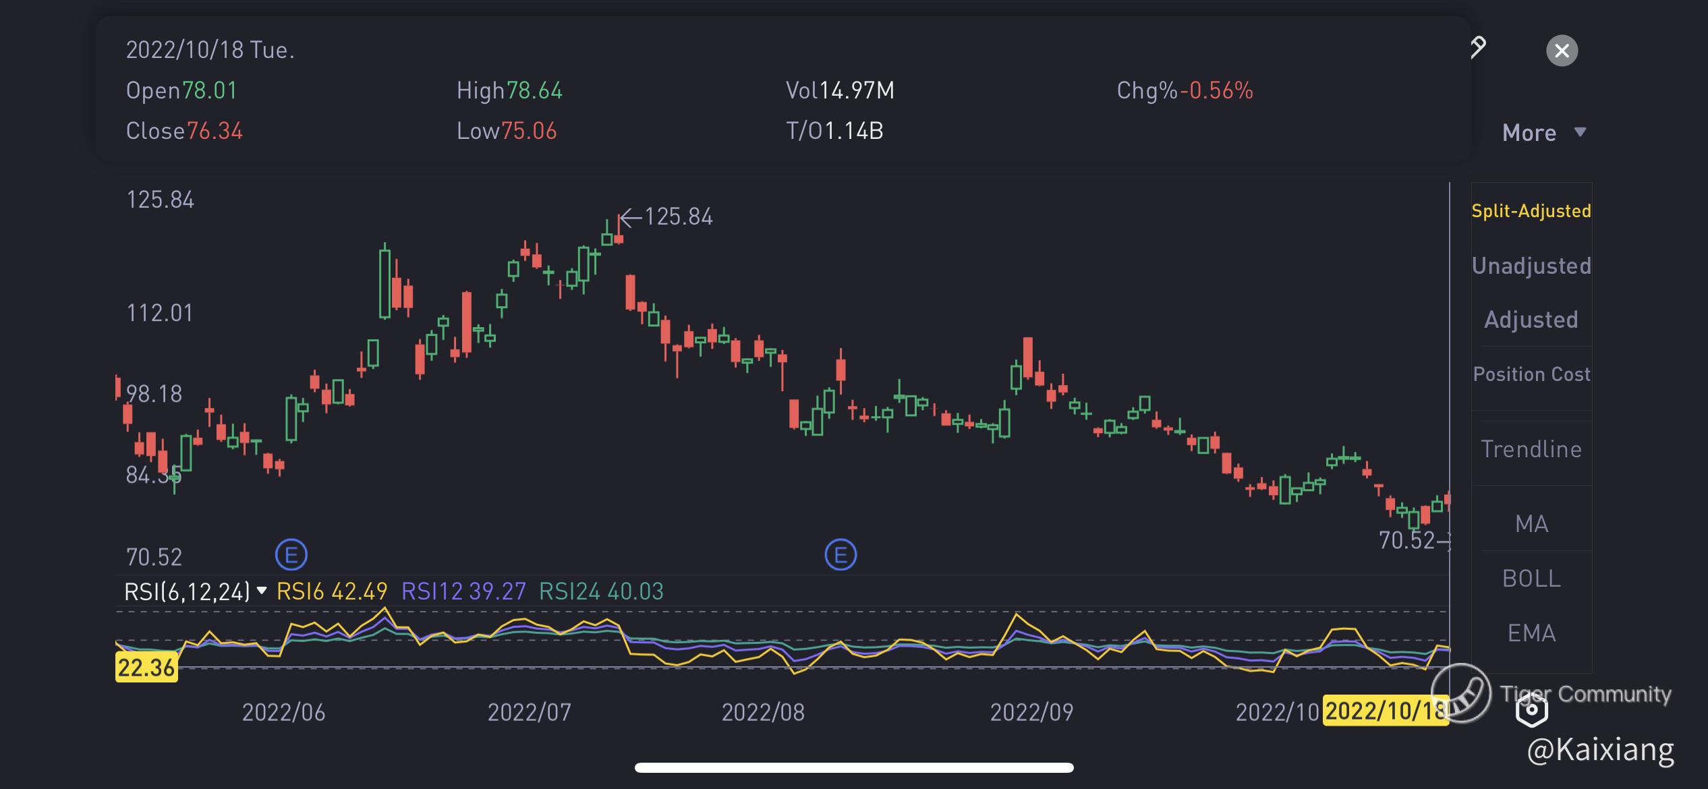
Task: Open the RSI(6,12,24) indicator dropdown
Action: (x=195, y=591)
